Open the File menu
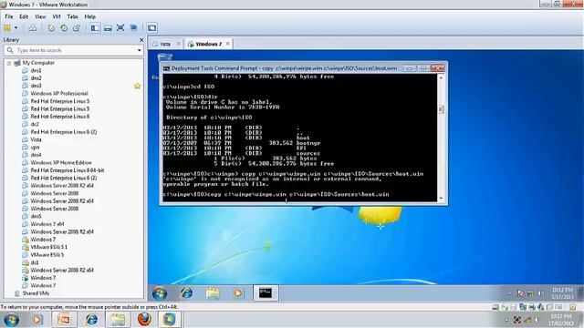 (9, 16)
